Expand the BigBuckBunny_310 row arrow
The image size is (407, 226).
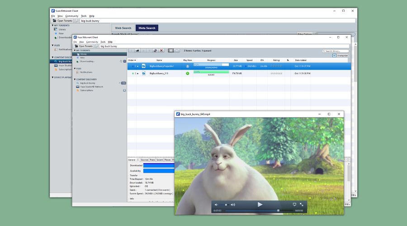138,73
